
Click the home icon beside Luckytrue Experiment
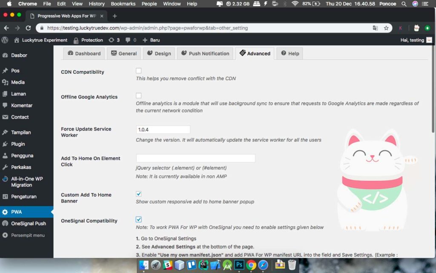click(17, 40)
